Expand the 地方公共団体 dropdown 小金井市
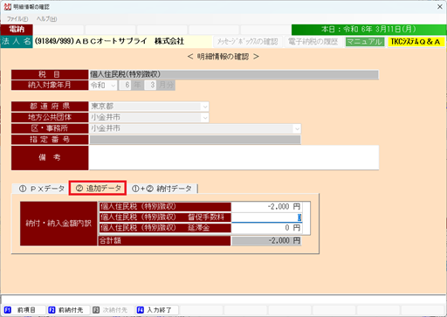Image resolution: width=447 pixels, height=317 pixels. pyautogui.click(x=205, y=118)
